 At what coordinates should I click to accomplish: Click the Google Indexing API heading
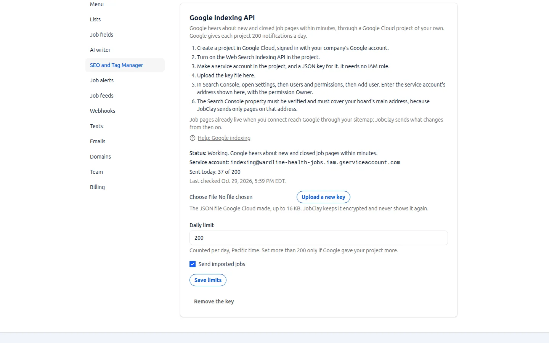(x=222, y=18)
